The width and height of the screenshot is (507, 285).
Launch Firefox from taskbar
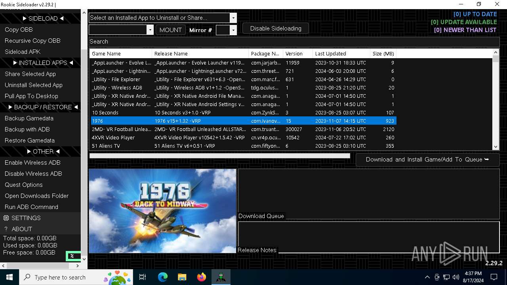(x=202, y=277)
